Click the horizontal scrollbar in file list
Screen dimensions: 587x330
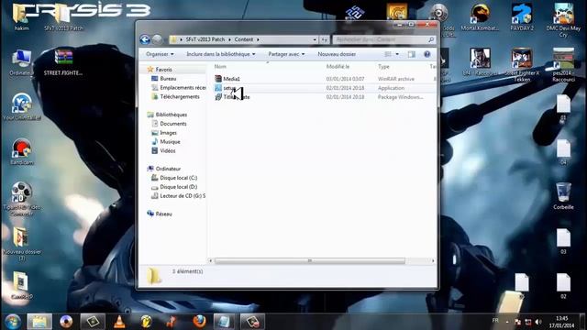tap(310, 260)
